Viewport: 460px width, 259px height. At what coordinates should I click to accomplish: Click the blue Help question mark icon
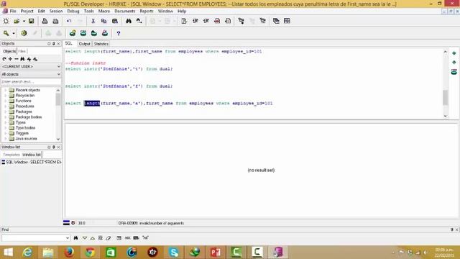[x=118, y=34]
